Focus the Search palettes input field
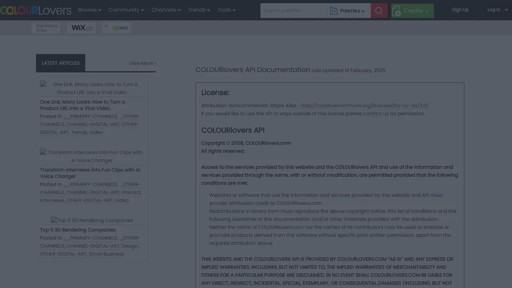This screenshot has width=512, height=288. 294,11
